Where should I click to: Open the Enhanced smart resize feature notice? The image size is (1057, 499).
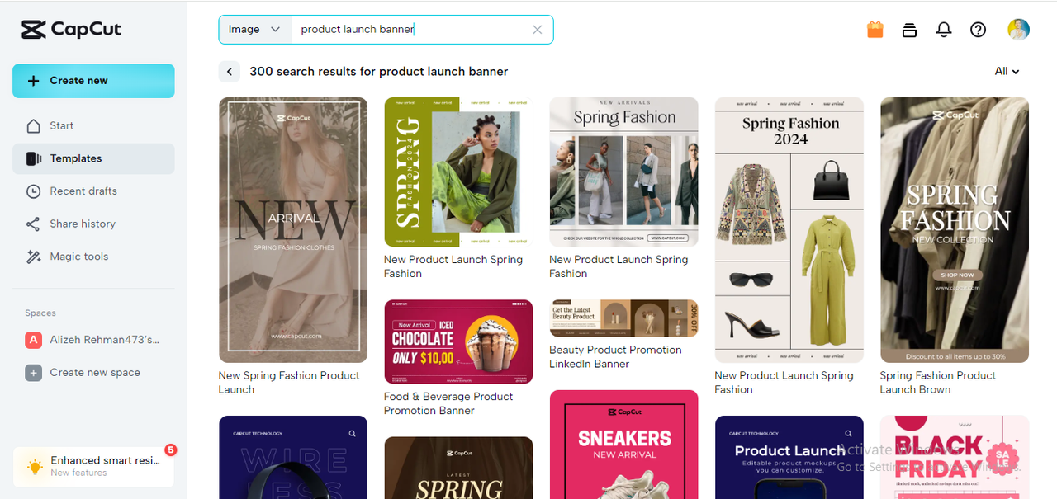click(93, 466)
